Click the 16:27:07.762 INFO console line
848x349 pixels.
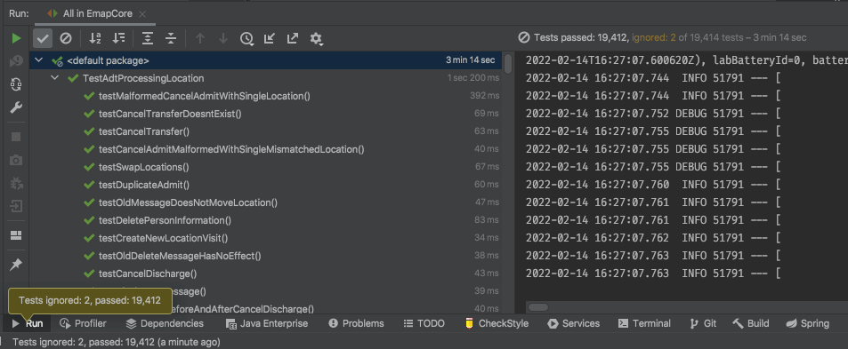(x=653, y=238)
